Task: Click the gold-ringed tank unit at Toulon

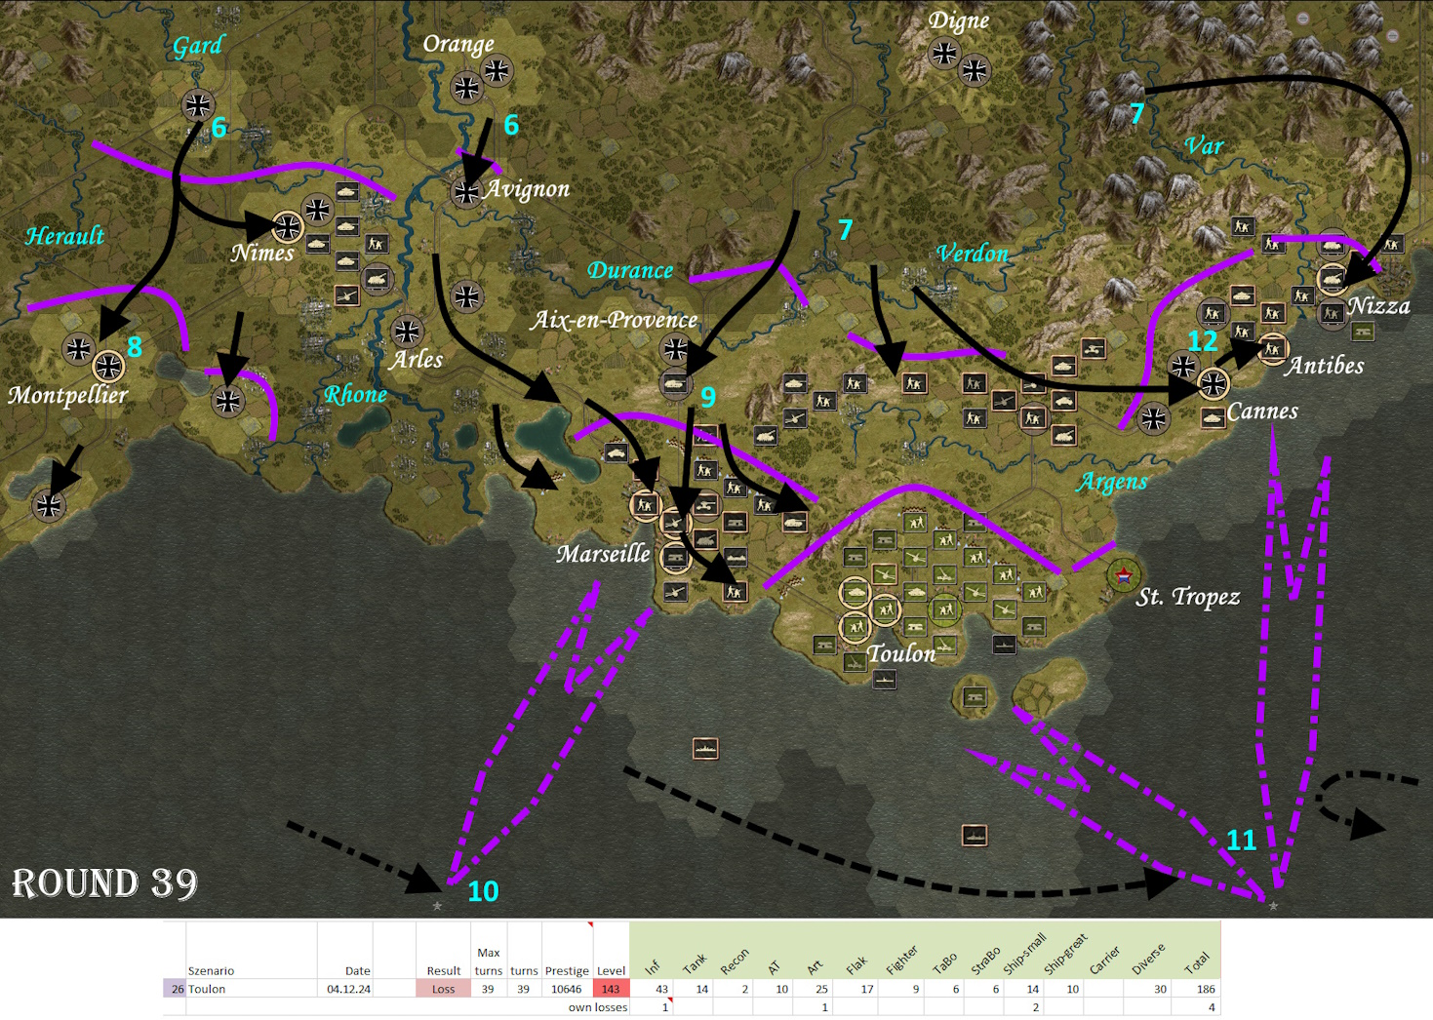Action: [x=856, y=591]
